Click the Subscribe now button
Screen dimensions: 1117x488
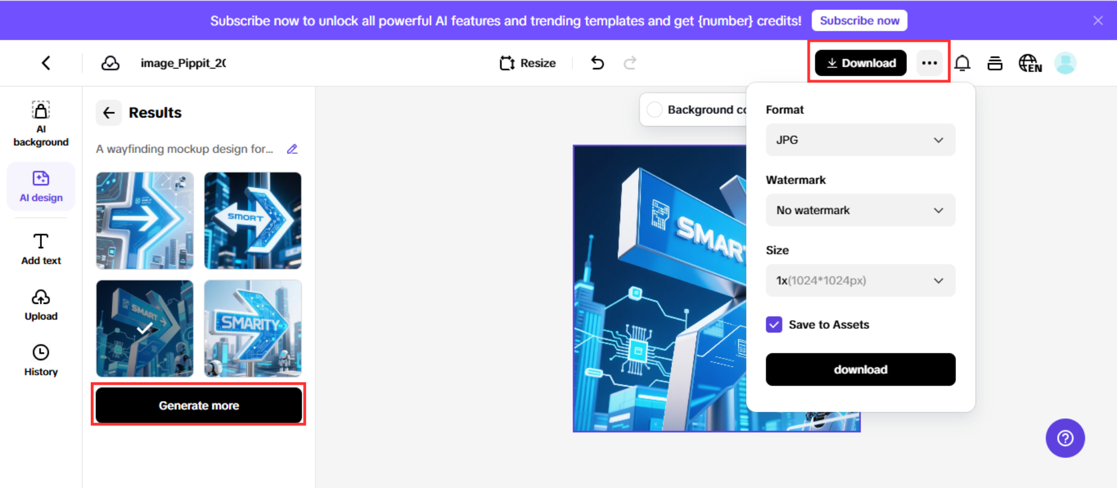(x=859, y=21)
